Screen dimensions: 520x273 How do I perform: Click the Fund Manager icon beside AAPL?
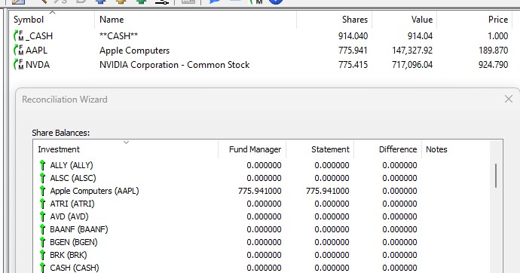point(19,51)
